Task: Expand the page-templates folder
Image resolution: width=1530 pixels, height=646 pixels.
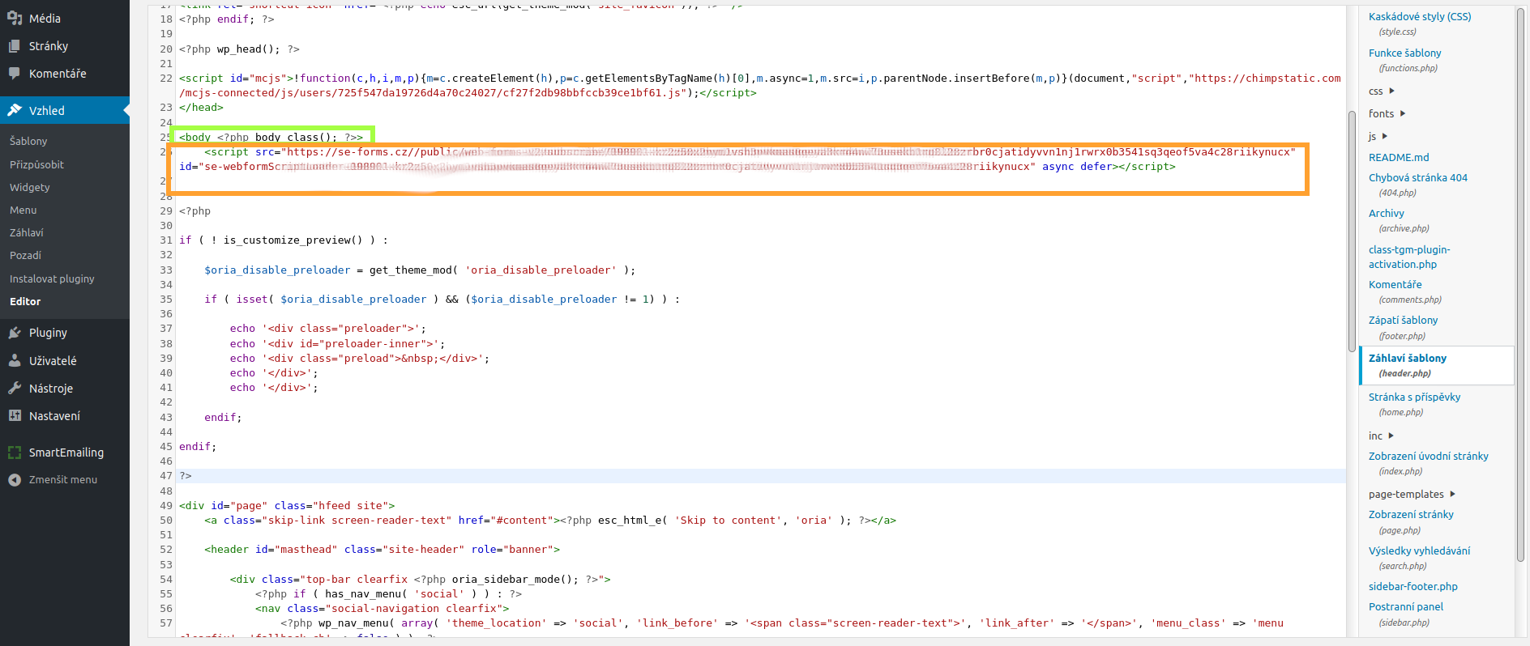Action: (x=1412, y=495)
